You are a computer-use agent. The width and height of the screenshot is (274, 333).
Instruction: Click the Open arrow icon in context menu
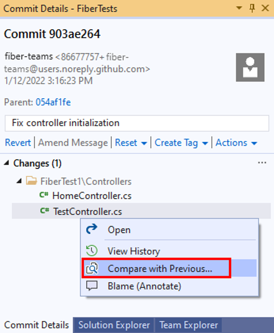point(92,229)
